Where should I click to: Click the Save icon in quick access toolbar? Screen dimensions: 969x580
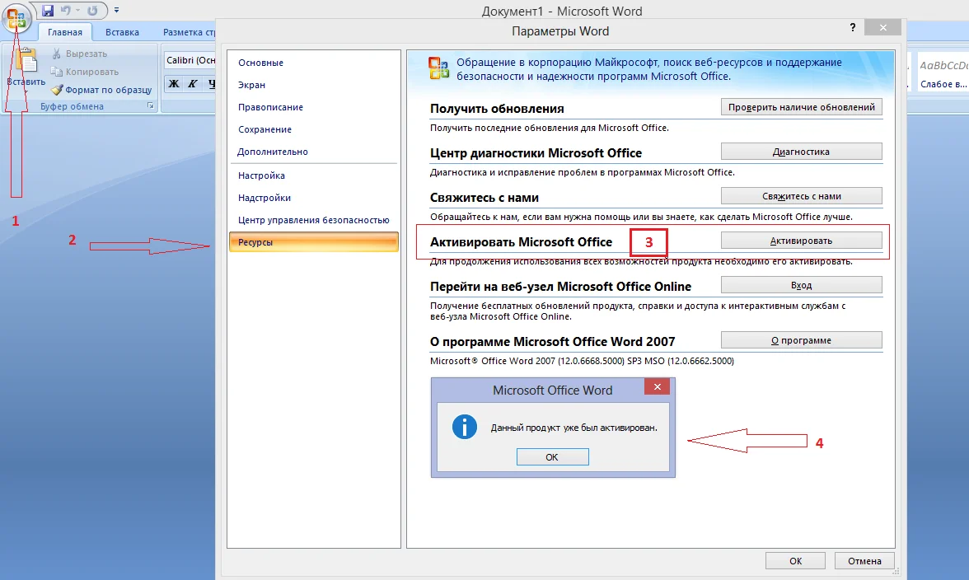point(48,11)
